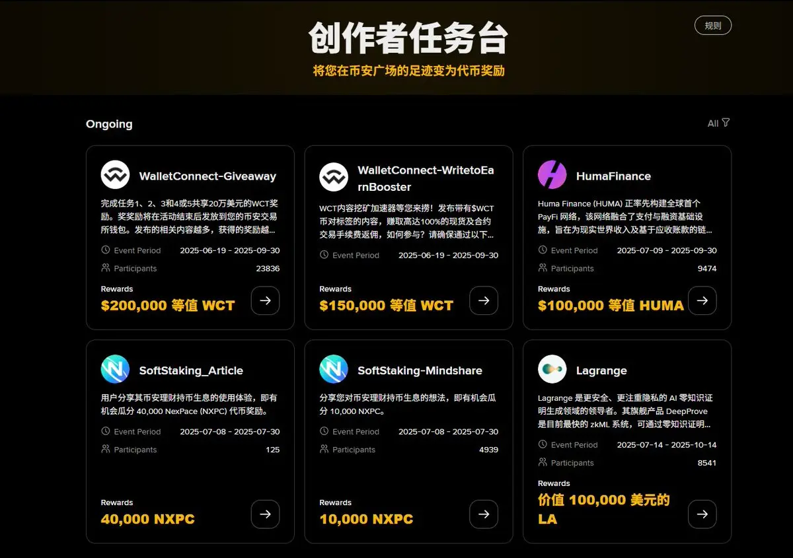Click the SoftStaking-Mindshare description text

[x=407, y=404]
